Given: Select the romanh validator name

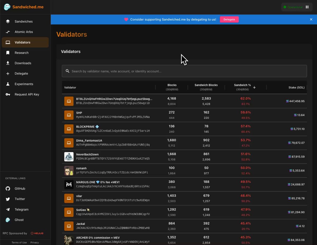Looking at the screenshot, I should pyautogui.click(x=81, y=168).
